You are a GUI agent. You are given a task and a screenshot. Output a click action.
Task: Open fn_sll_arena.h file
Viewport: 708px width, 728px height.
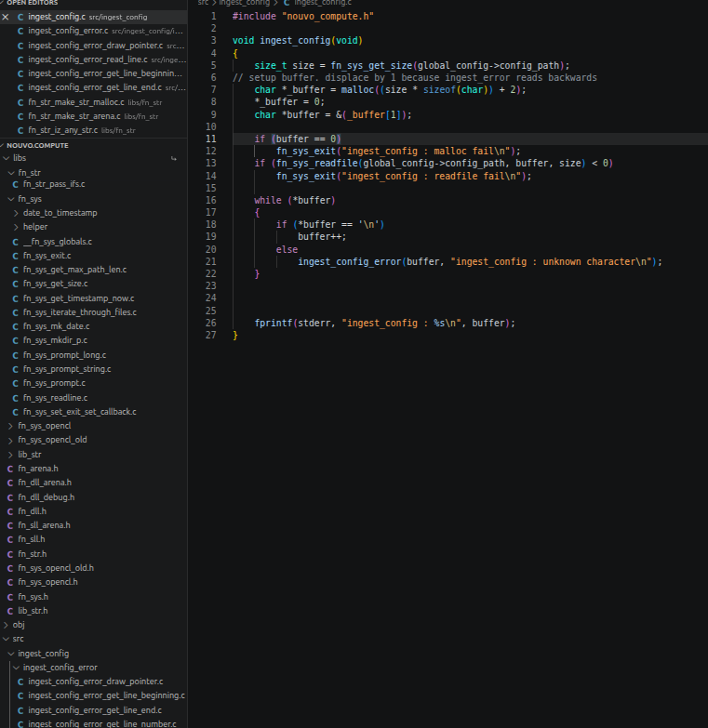coord(44,524)
